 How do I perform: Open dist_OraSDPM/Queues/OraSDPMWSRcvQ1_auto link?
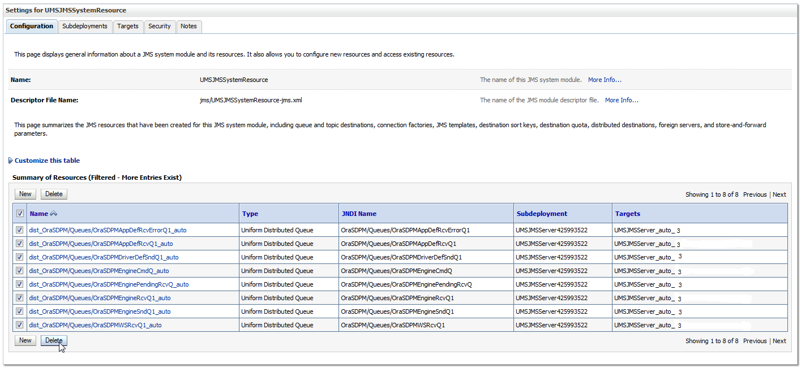pyautogui.click(x=95, y=325)
